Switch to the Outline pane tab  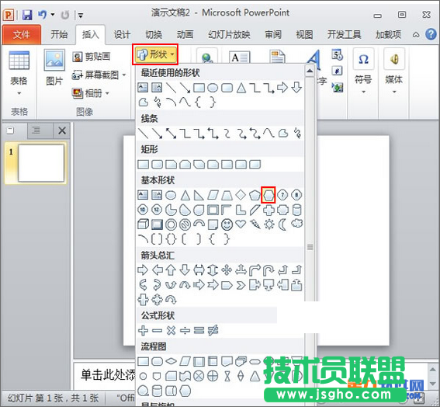click(36, 130)
